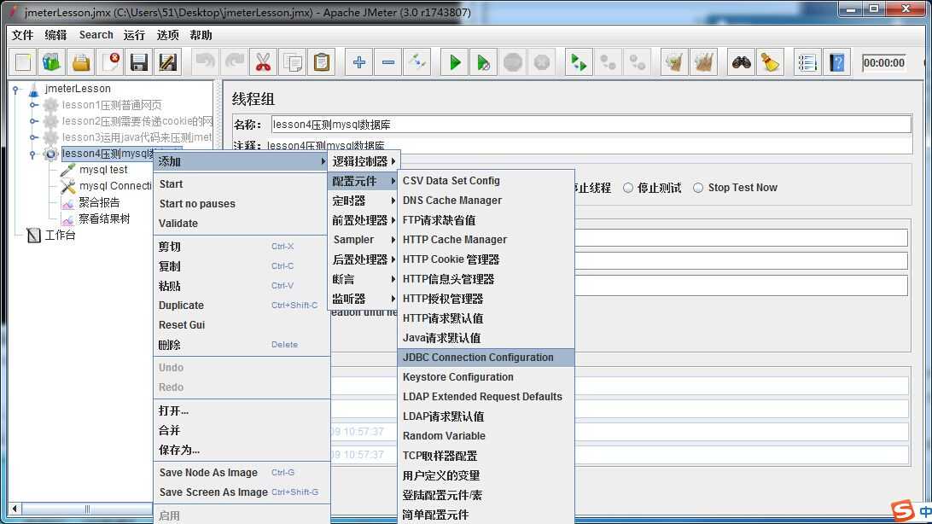Select the Stop Test Now radio button
The height and width of the screenshot is (524, 932).
coord(698,188)
